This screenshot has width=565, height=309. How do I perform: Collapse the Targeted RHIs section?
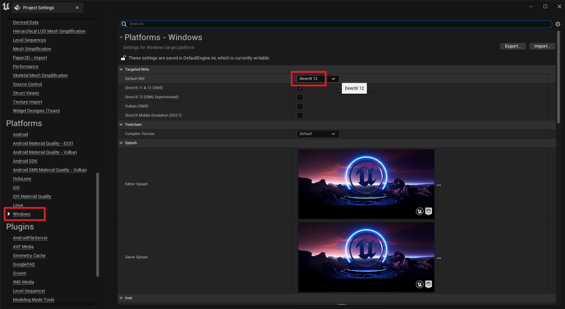[x=122, y=70]
